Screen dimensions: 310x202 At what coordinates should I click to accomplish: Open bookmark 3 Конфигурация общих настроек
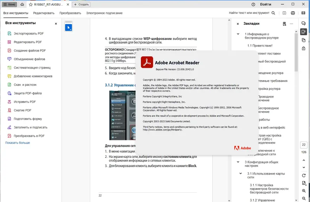point(261,164)
